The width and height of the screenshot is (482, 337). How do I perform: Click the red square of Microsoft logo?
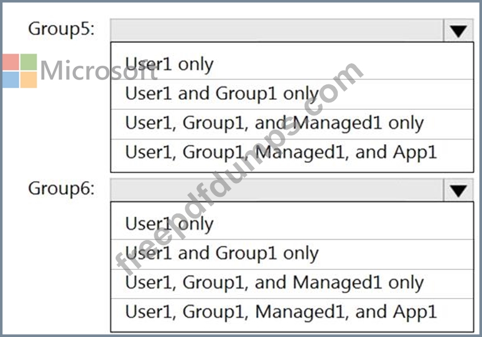point(11,62)
